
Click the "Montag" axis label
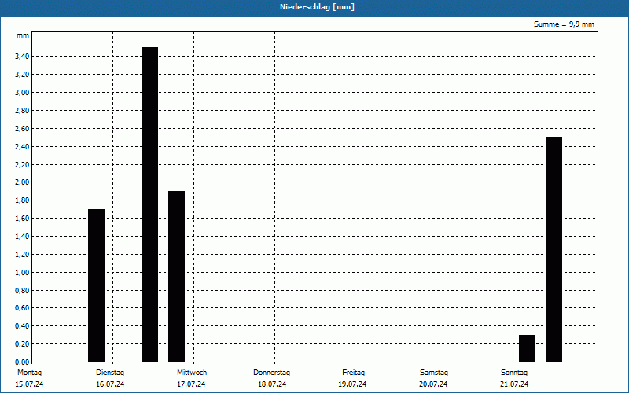coord(29,373)
